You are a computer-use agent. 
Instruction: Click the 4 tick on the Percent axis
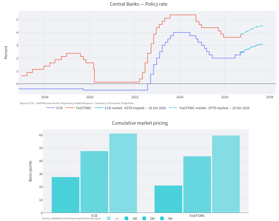[x=17, y=32]
